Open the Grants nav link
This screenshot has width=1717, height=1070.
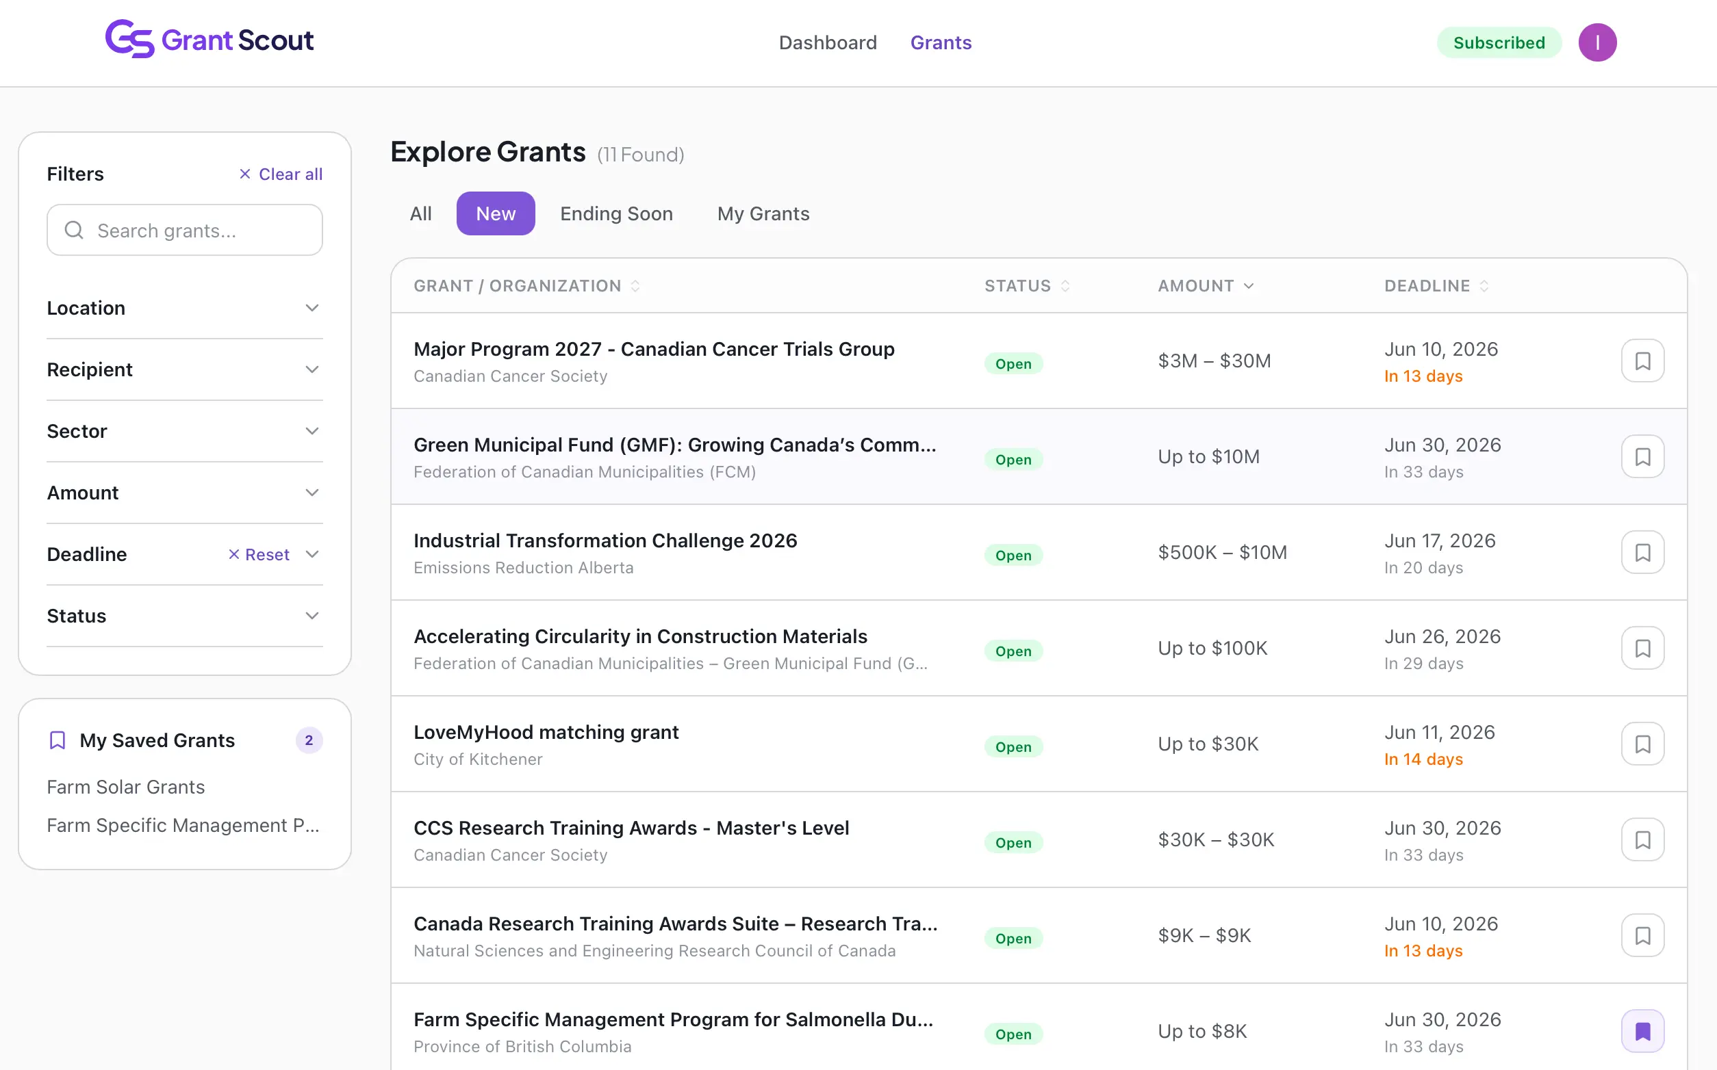coord(941,42)
